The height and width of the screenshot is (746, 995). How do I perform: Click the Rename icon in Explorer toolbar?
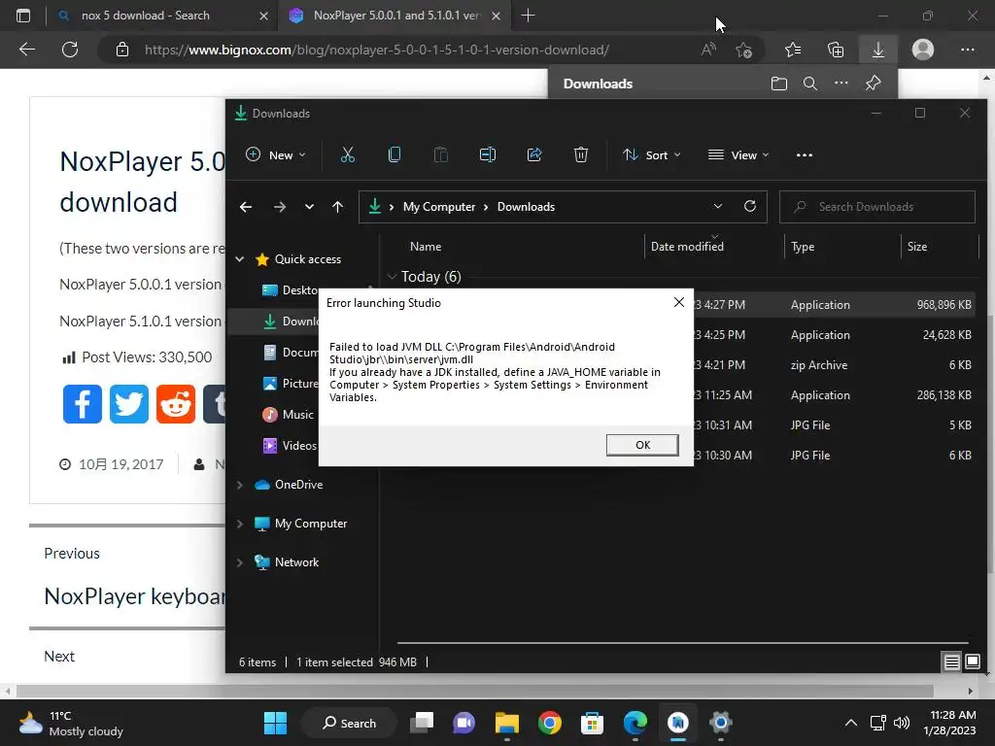(488, 154)
